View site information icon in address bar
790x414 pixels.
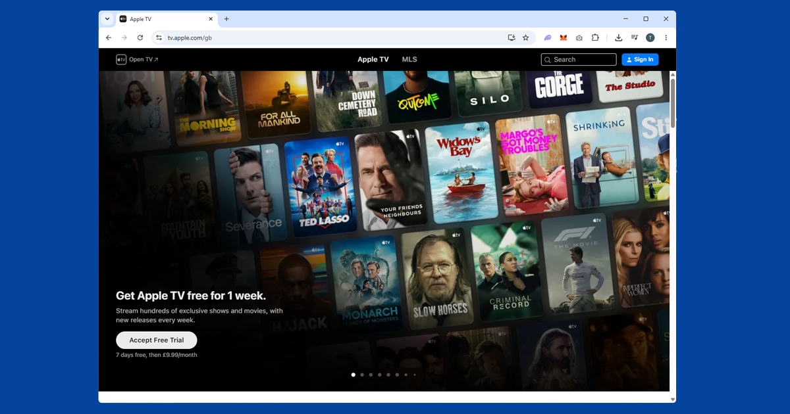click(x=159, y=38)
